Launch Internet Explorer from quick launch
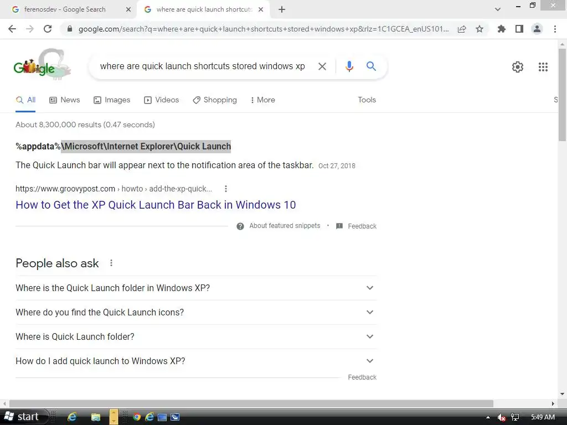Screen dimensions: 567x425 coord(73,417)
